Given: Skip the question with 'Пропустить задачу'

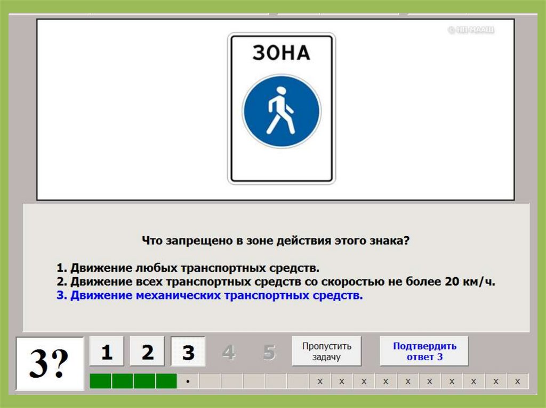Looking at the screenshot, I should tap(326, 351).
